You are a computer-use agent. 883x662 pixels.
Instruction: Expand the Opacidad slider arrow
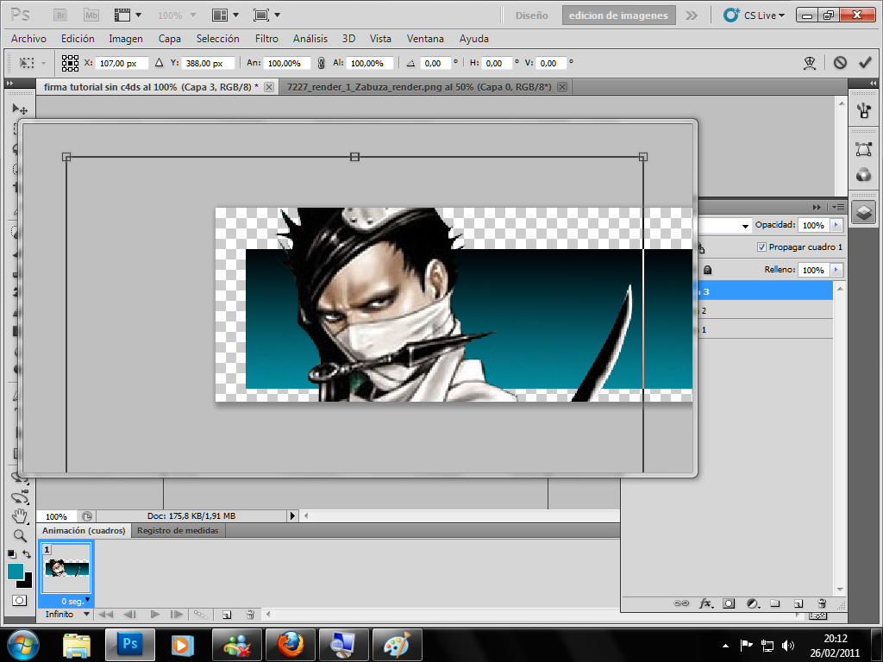836,225
